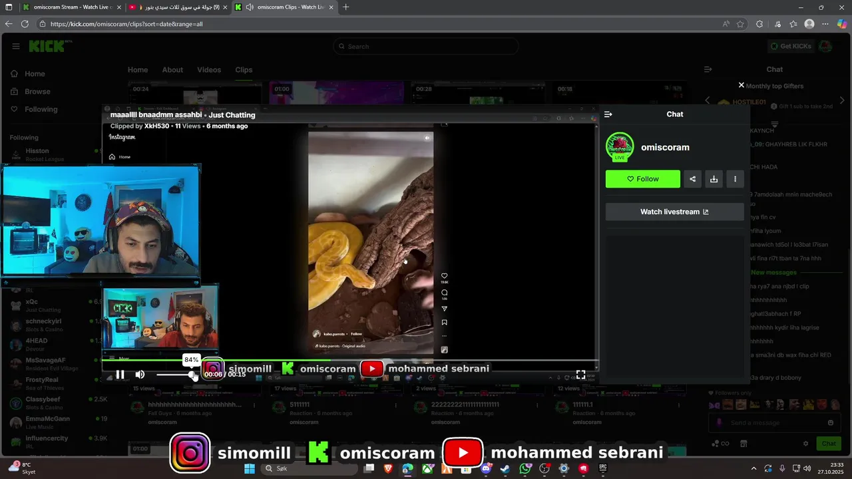Switch to the Videos tab
Viewport: 852px width, 479px height.
[x=209, y=70]
